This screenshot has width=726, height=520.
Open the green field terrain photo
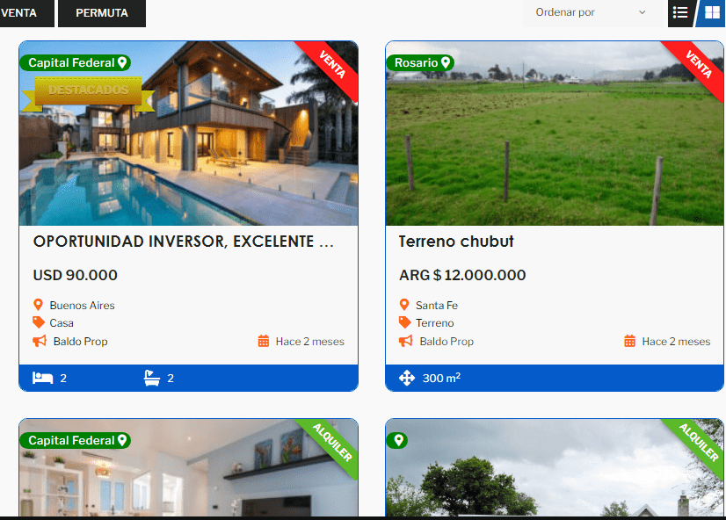pos(554,149)
